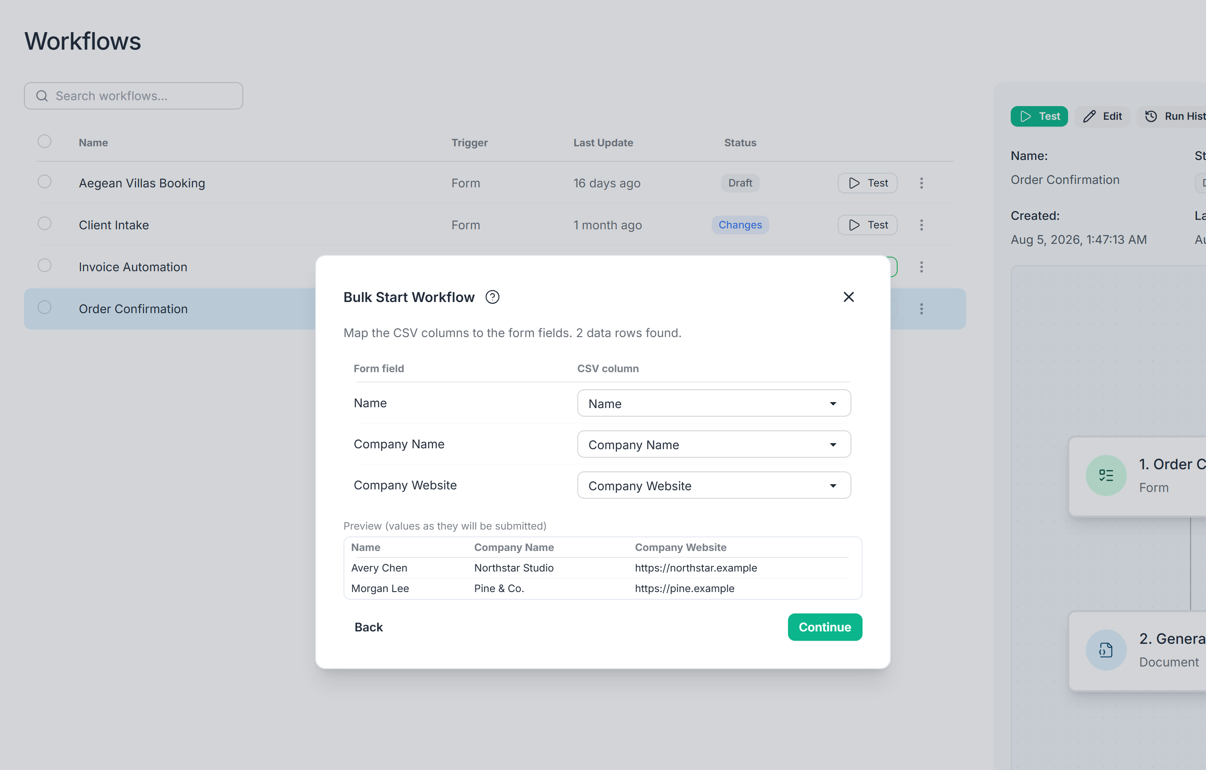Run Test for Aegean Villas Booking
The image size is (1206, 770).
tap(867, 183)
